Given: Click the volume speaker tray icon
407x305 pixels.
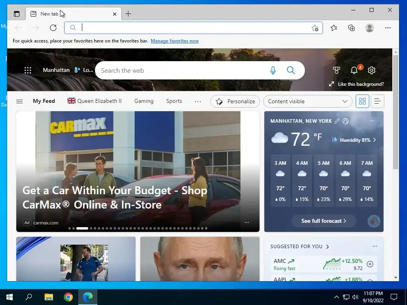Looking at the screenshot, I should 355,297.
